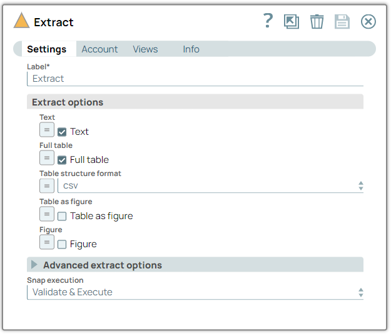
Task: Uncheck the Text checkbox
Action: tap(62, 132)
